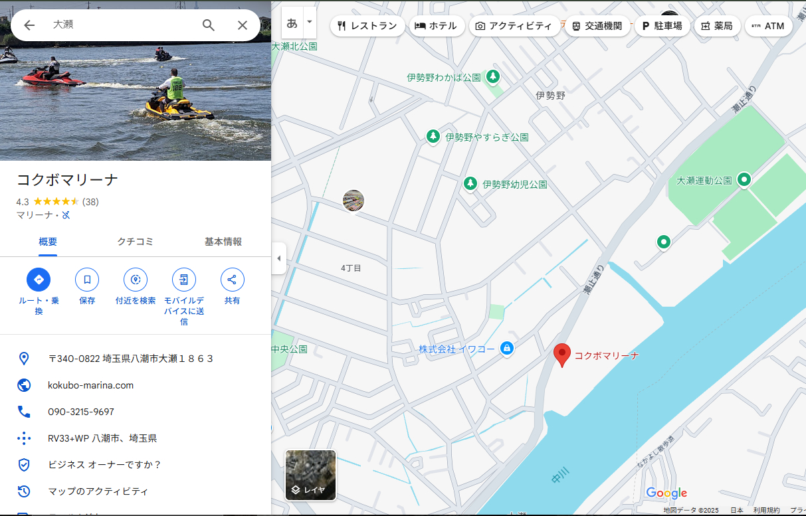Filter by 交通機関 chip
806x516 pixels.
pos(597,26)
